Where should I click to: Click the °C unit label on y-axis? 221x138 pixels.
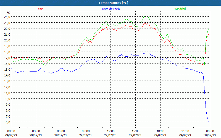[x=9, y=13]
